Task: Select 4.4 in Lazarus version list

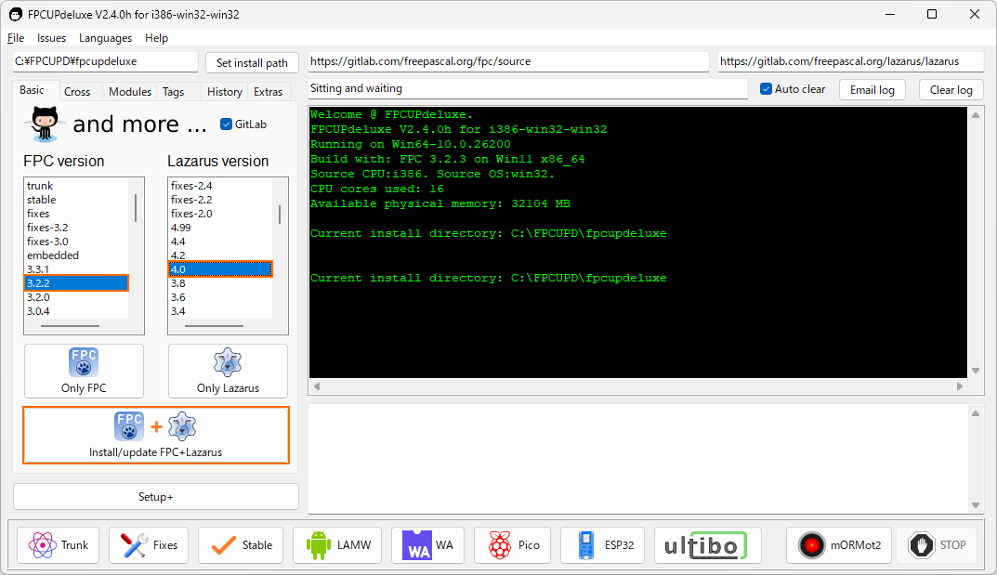Action: [220, 242]
